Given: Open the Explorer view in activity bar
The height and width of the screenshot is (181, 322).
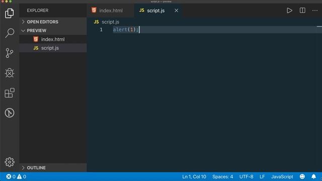Looking at the screenshot, I should [10, 13].
